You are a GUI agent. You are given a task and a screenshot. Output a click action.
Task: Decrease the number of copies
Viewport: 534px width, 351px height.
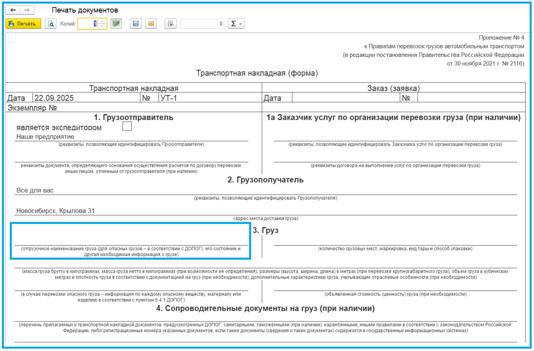tap(102, 27)
